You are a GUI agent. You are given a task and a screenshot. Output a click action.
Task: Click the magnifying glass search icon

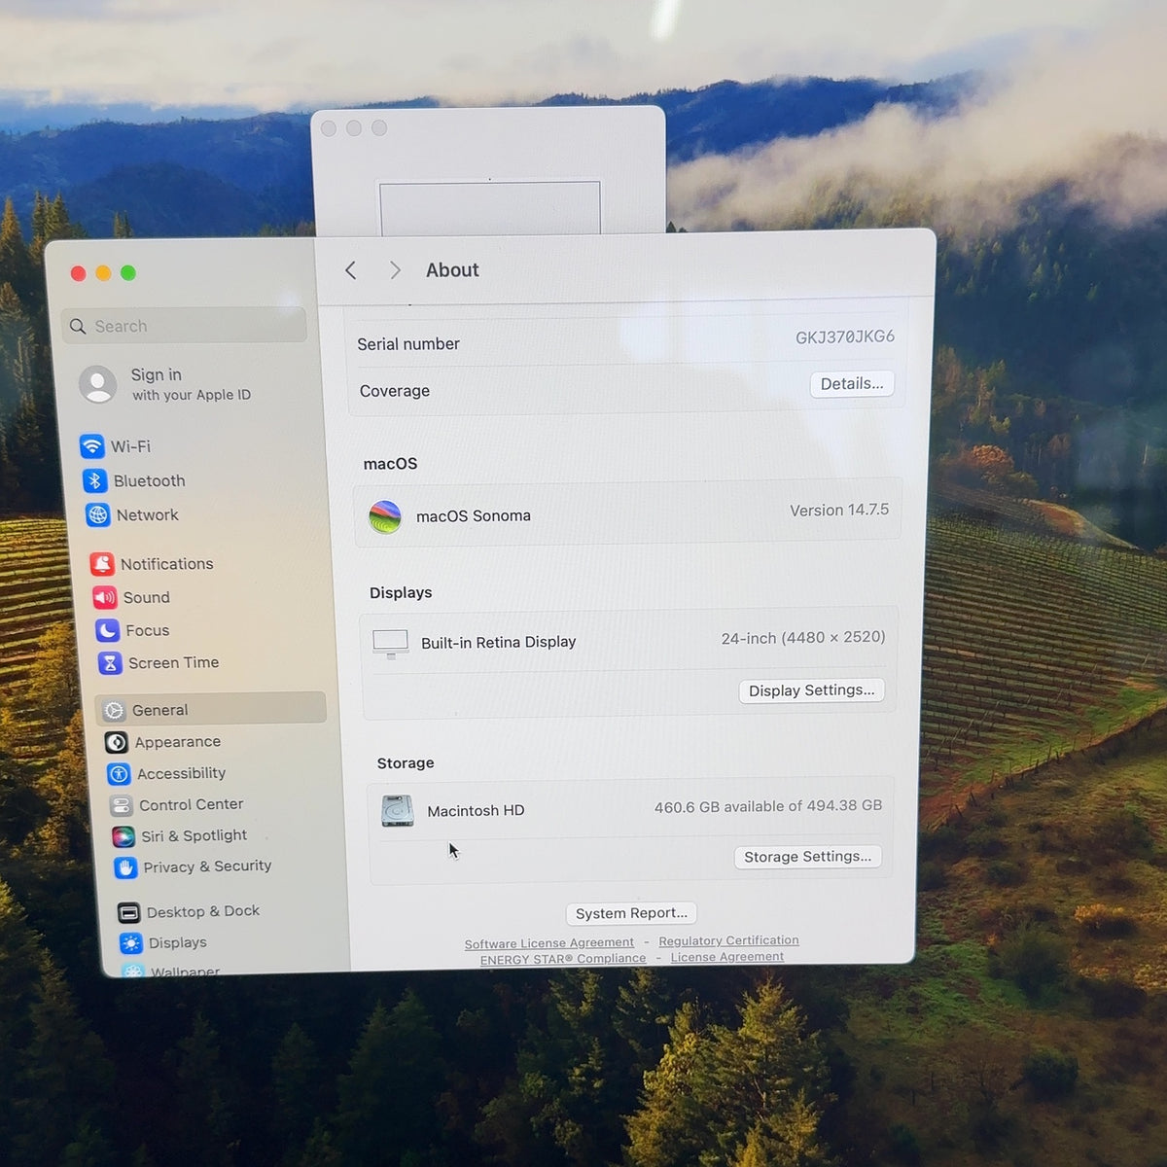coord(78,327)
